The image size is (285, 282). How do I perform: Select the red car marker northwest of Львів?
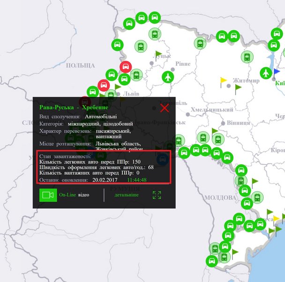(104, 85)
